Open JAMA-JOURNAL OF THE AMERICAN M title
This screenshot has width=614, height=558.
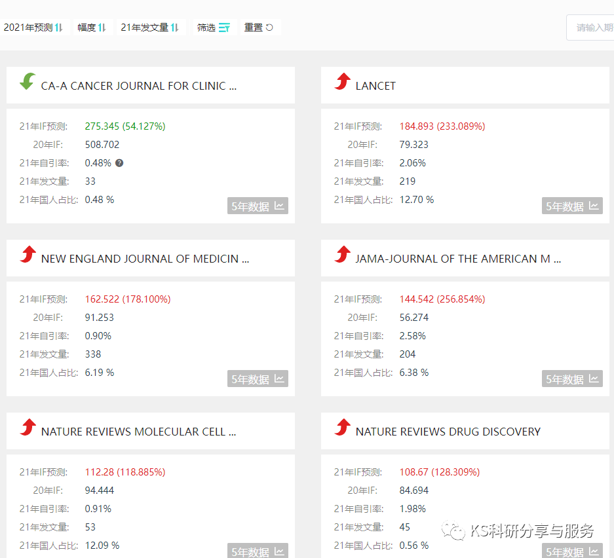tap(458, 259)
